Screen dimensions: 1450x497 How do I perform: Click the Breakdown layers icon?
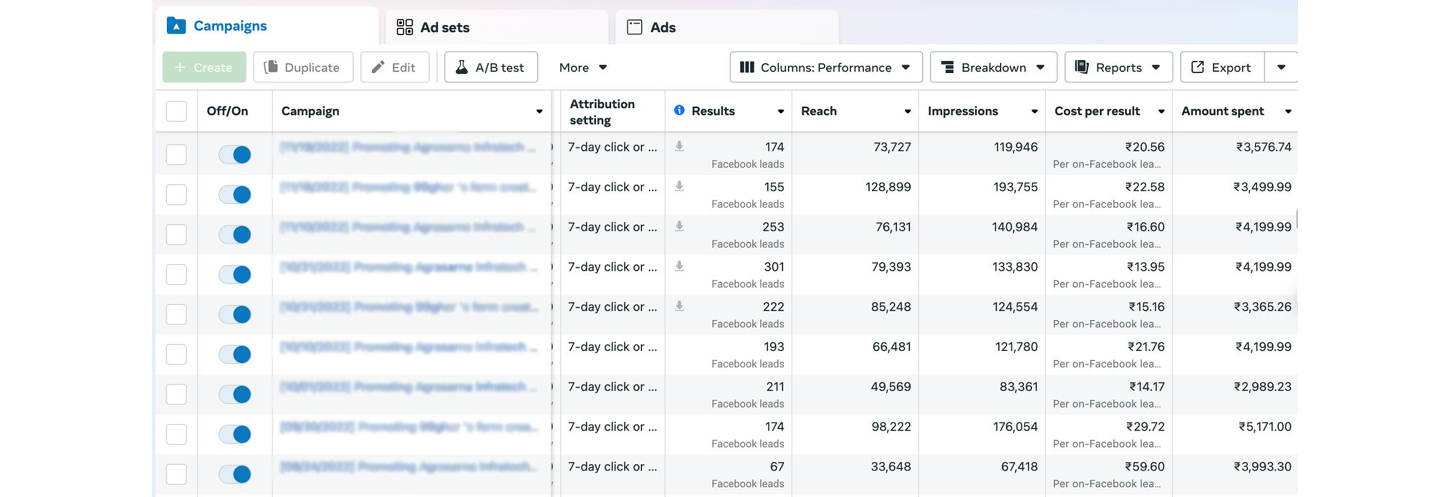[948, 67]
